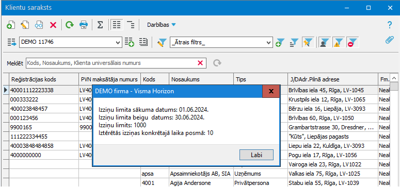
Task: Click the view selection icon left of DEMO 11746
Action: pyautogui.click(x=11, y=42)
